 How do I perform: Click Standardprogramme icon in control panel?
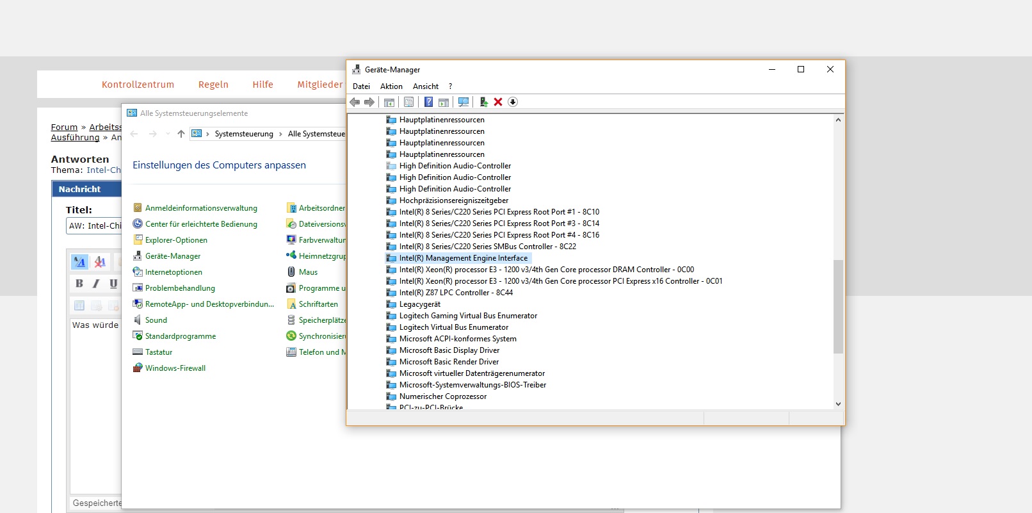[x=137, y=336]
